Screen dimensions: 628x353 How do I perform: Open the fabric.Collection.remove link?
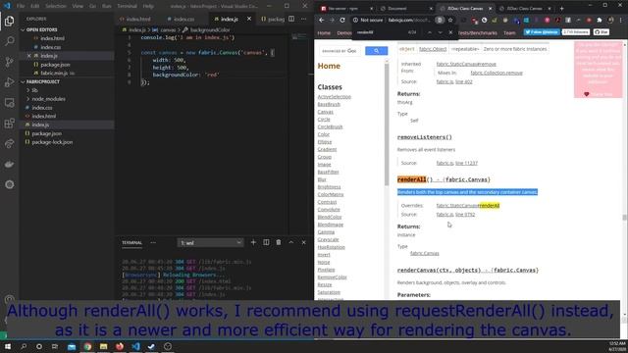(x=497, y=73)
